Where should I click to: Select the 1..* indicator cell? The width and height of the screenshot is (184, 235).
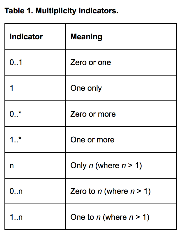tap(35, 140)
